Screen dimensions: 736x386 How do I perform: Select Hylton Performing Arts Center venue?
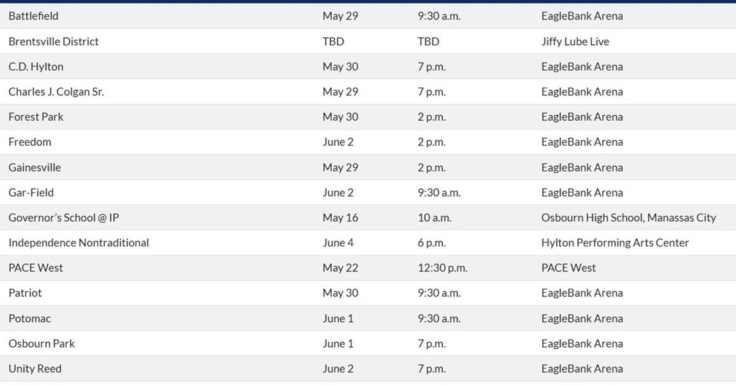pos(615,243)
